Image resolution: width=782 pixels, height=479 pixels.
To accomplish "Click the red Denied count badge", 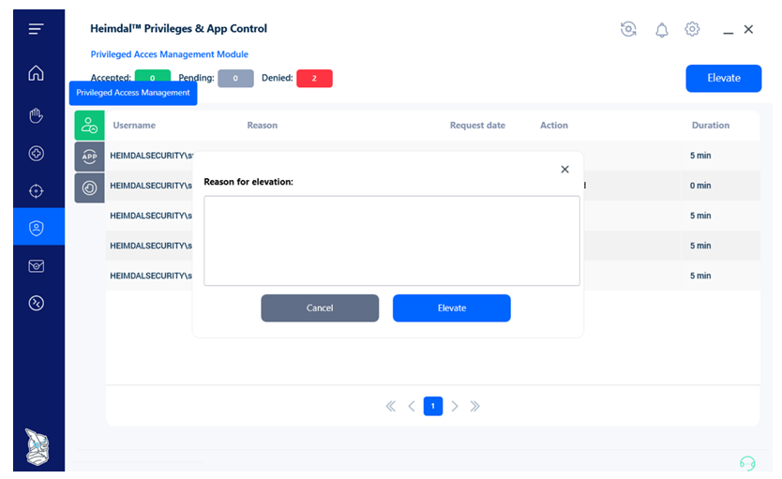I will (314, 78).
